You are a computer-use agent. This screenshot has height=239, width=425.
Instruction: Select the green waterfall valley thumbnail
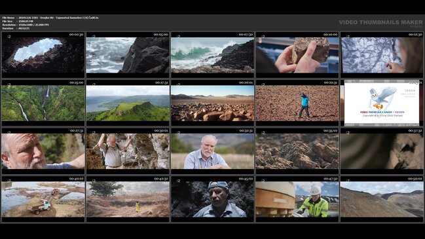43,103
